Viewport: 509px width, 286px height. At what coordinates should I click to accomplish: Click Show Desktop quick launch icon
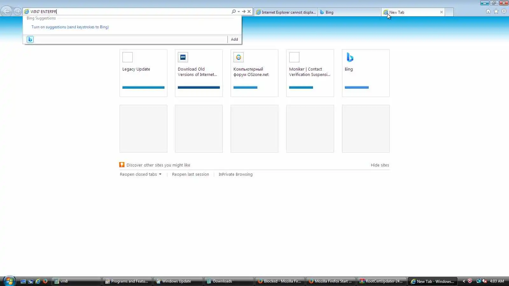(x=23, y=281)
